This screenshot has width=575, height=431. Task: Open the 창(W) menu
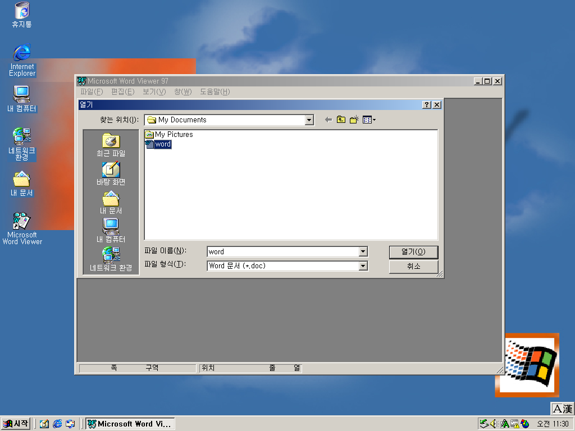tap(183, 91)
